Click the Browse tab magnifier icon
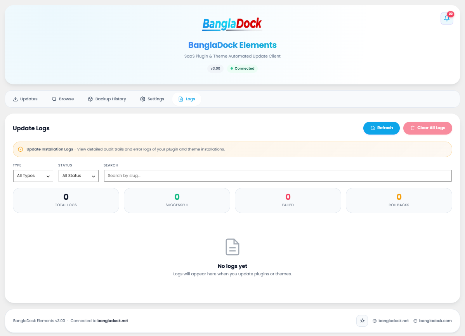This screenshot has width=465, height=336. click(x=54, y=99)
